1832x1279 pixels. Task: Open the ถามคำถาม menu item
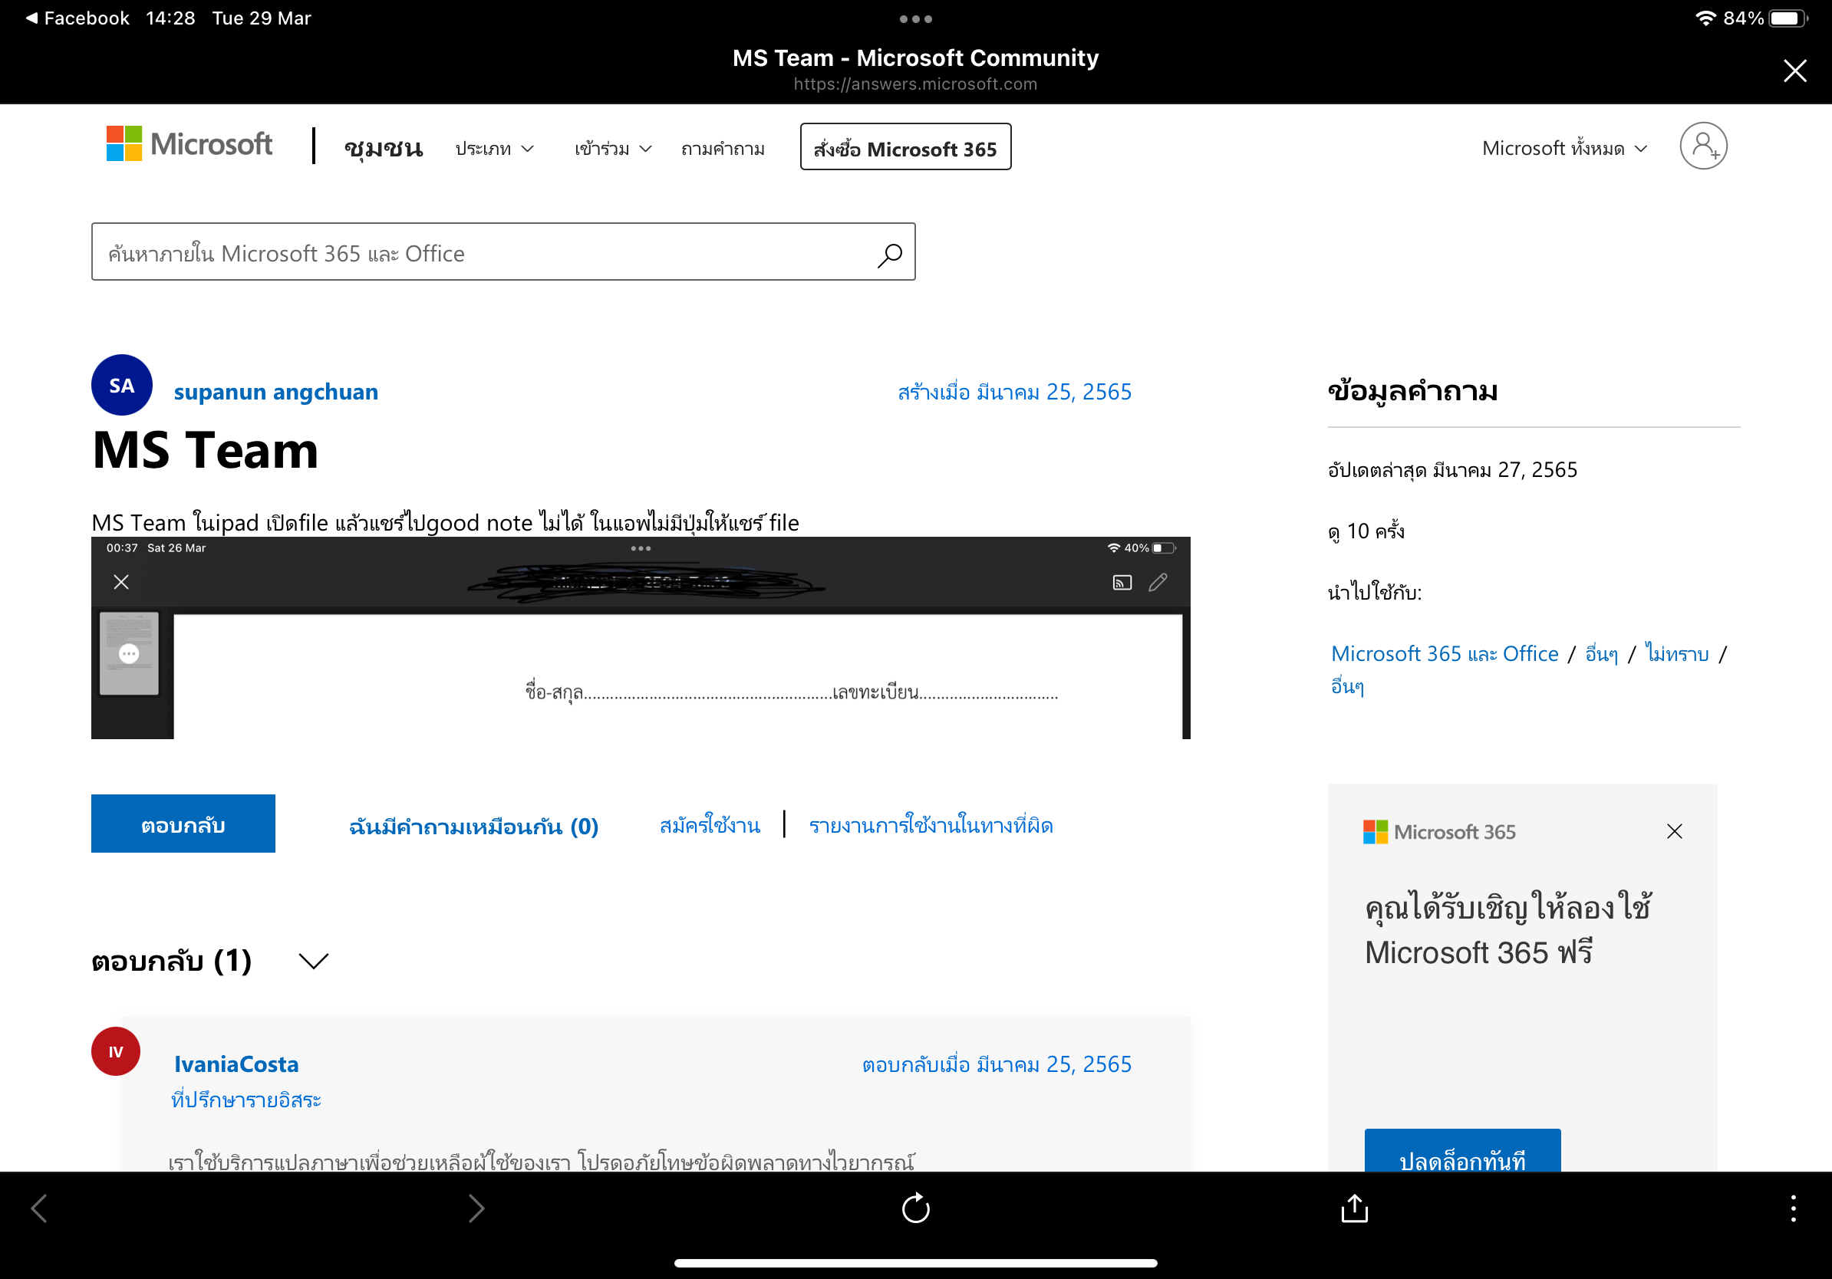pyautogui.click(x=723, y=149)
